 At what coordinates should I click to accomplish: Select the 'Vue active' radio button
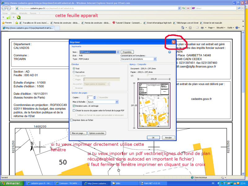(x=74, y=72)
